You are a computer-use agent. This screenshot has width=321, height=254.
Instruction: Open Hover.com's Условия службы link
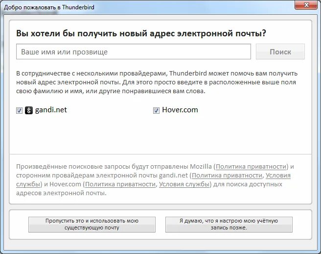tap(184, 184)
